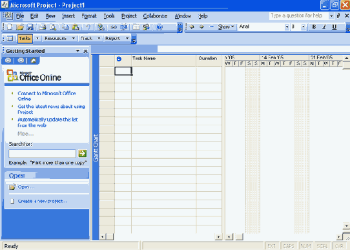Open the Tools menu
Viewport: 350px width, 250px height.
[109, 16]
